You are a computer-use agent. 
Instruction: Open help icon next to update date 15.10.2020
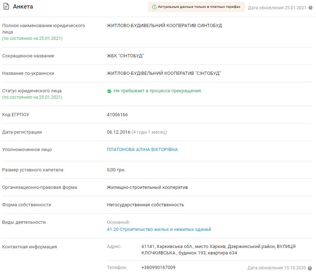[310, 268]
